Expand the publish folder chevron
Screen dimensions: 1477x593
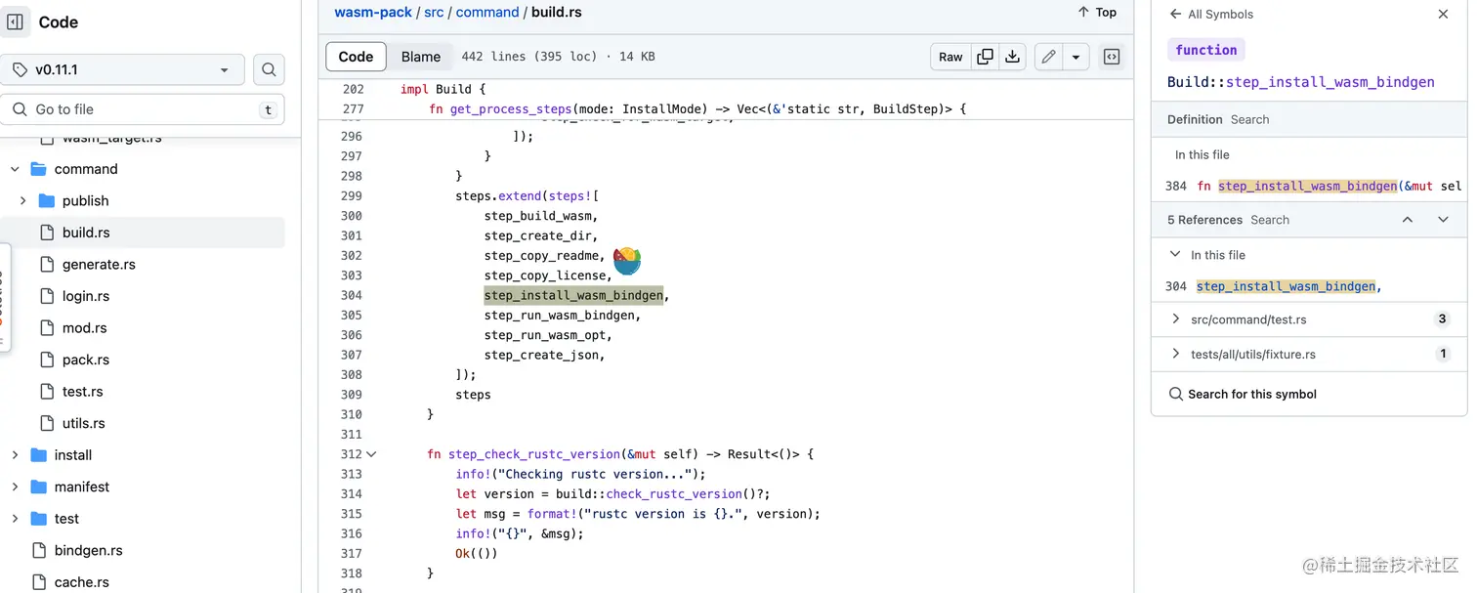coord(22,200)
